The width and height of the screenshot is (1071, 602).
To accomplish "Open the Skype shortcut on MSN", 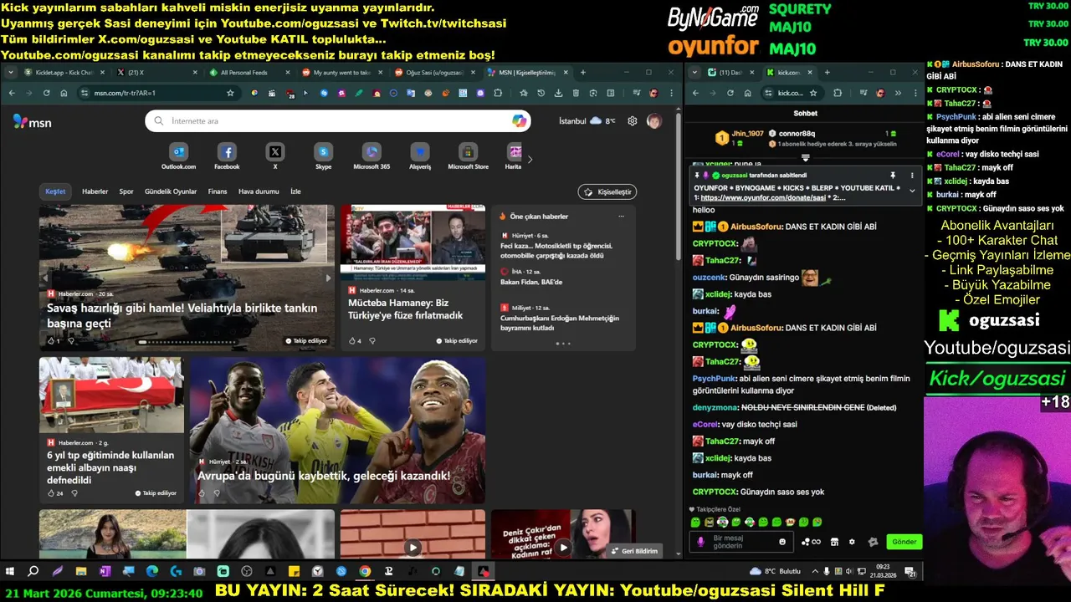I will tap(323, 156).
